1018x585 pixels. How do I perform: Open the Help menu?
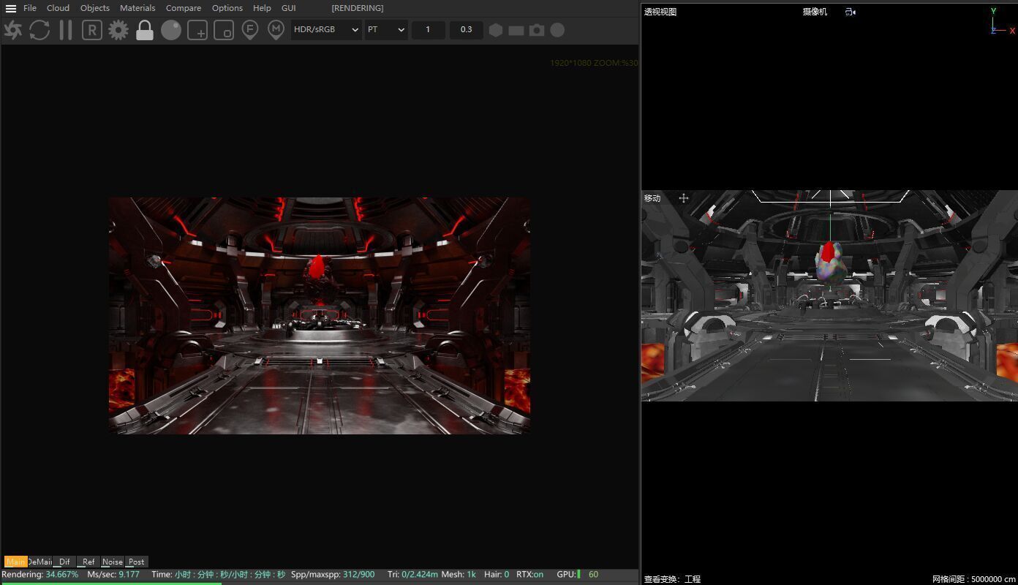click(x=262, y=8)
